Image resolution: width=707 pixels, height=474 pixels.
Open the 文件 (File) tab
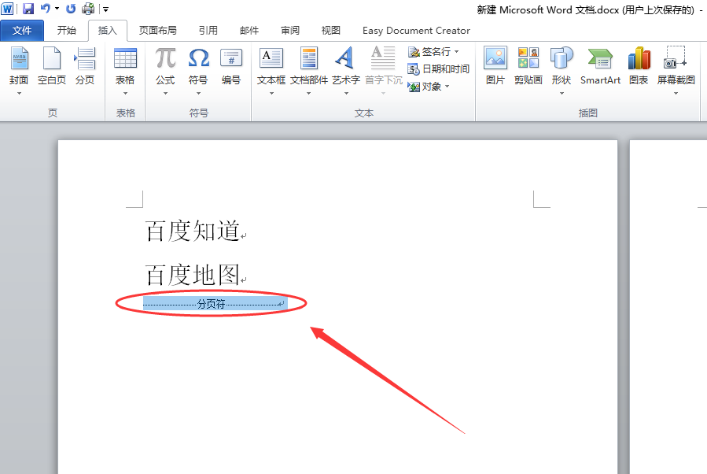[22, 30]
